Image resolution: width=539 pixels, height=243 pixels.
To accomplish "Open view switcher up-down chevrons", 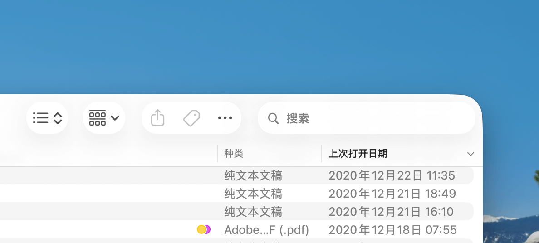I will point(58,118).
